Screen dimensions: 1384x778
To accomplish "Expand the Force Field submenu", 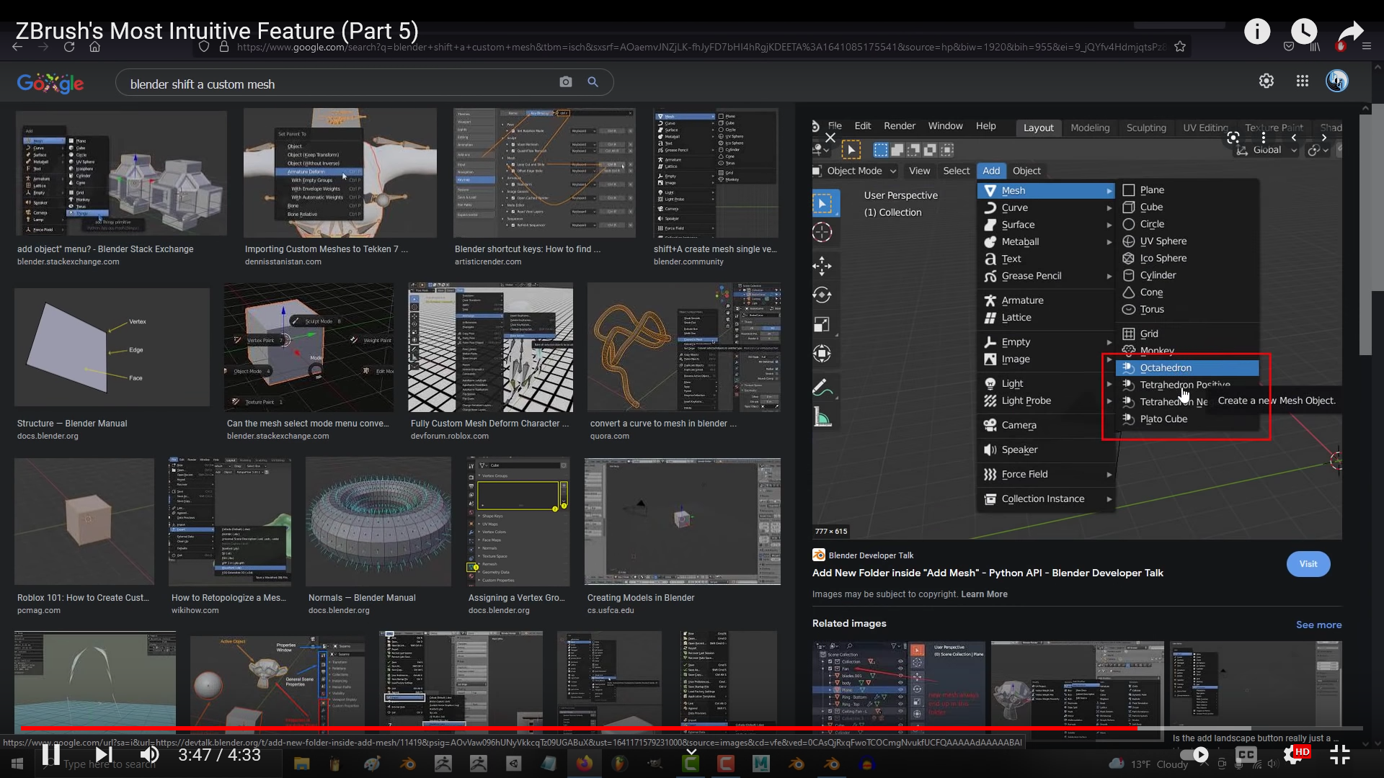I will point(1046,474).
